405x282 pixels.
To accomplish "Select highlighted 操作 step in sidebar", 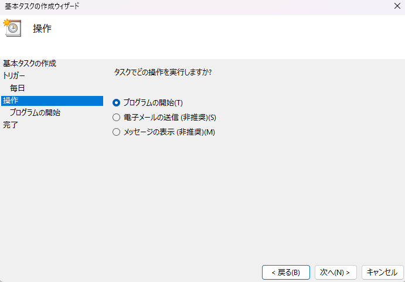I will pos(52,101).
